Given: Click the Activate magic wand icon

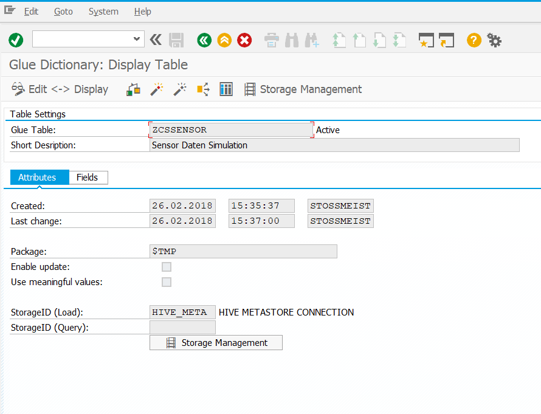Looking at the screenshot, I should coord(157,89).
